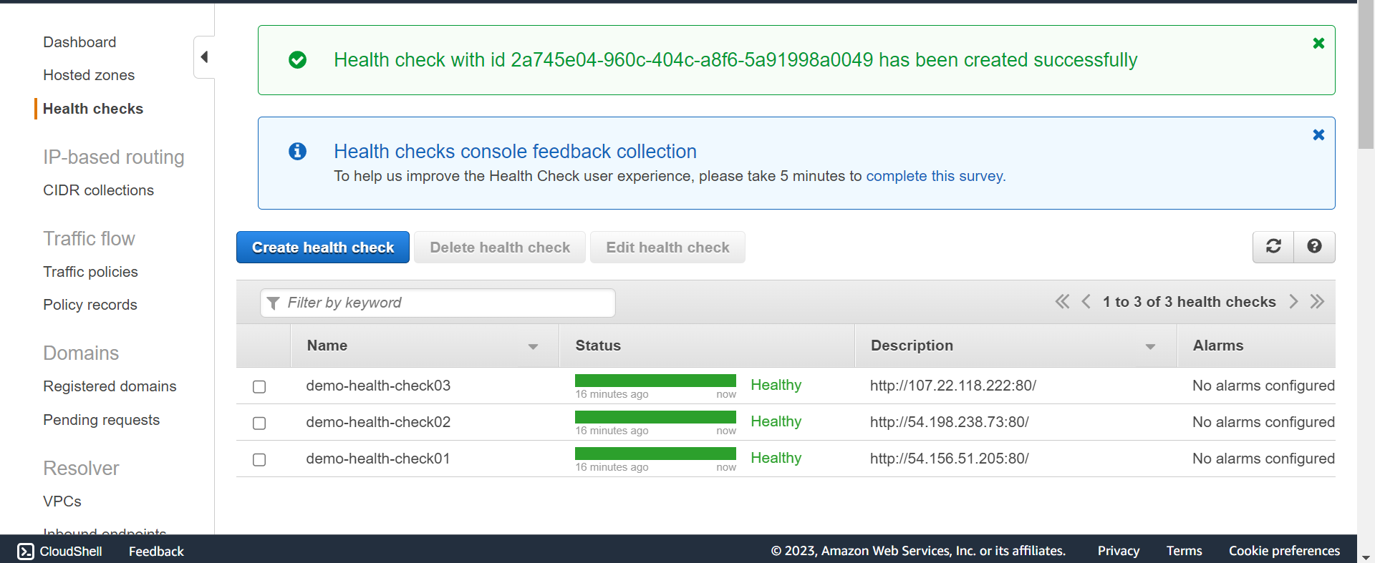Viewport: 1375px width, 563px height.
Task: Click Healthy status of demo-health-check02
Action: click(776, 421)
